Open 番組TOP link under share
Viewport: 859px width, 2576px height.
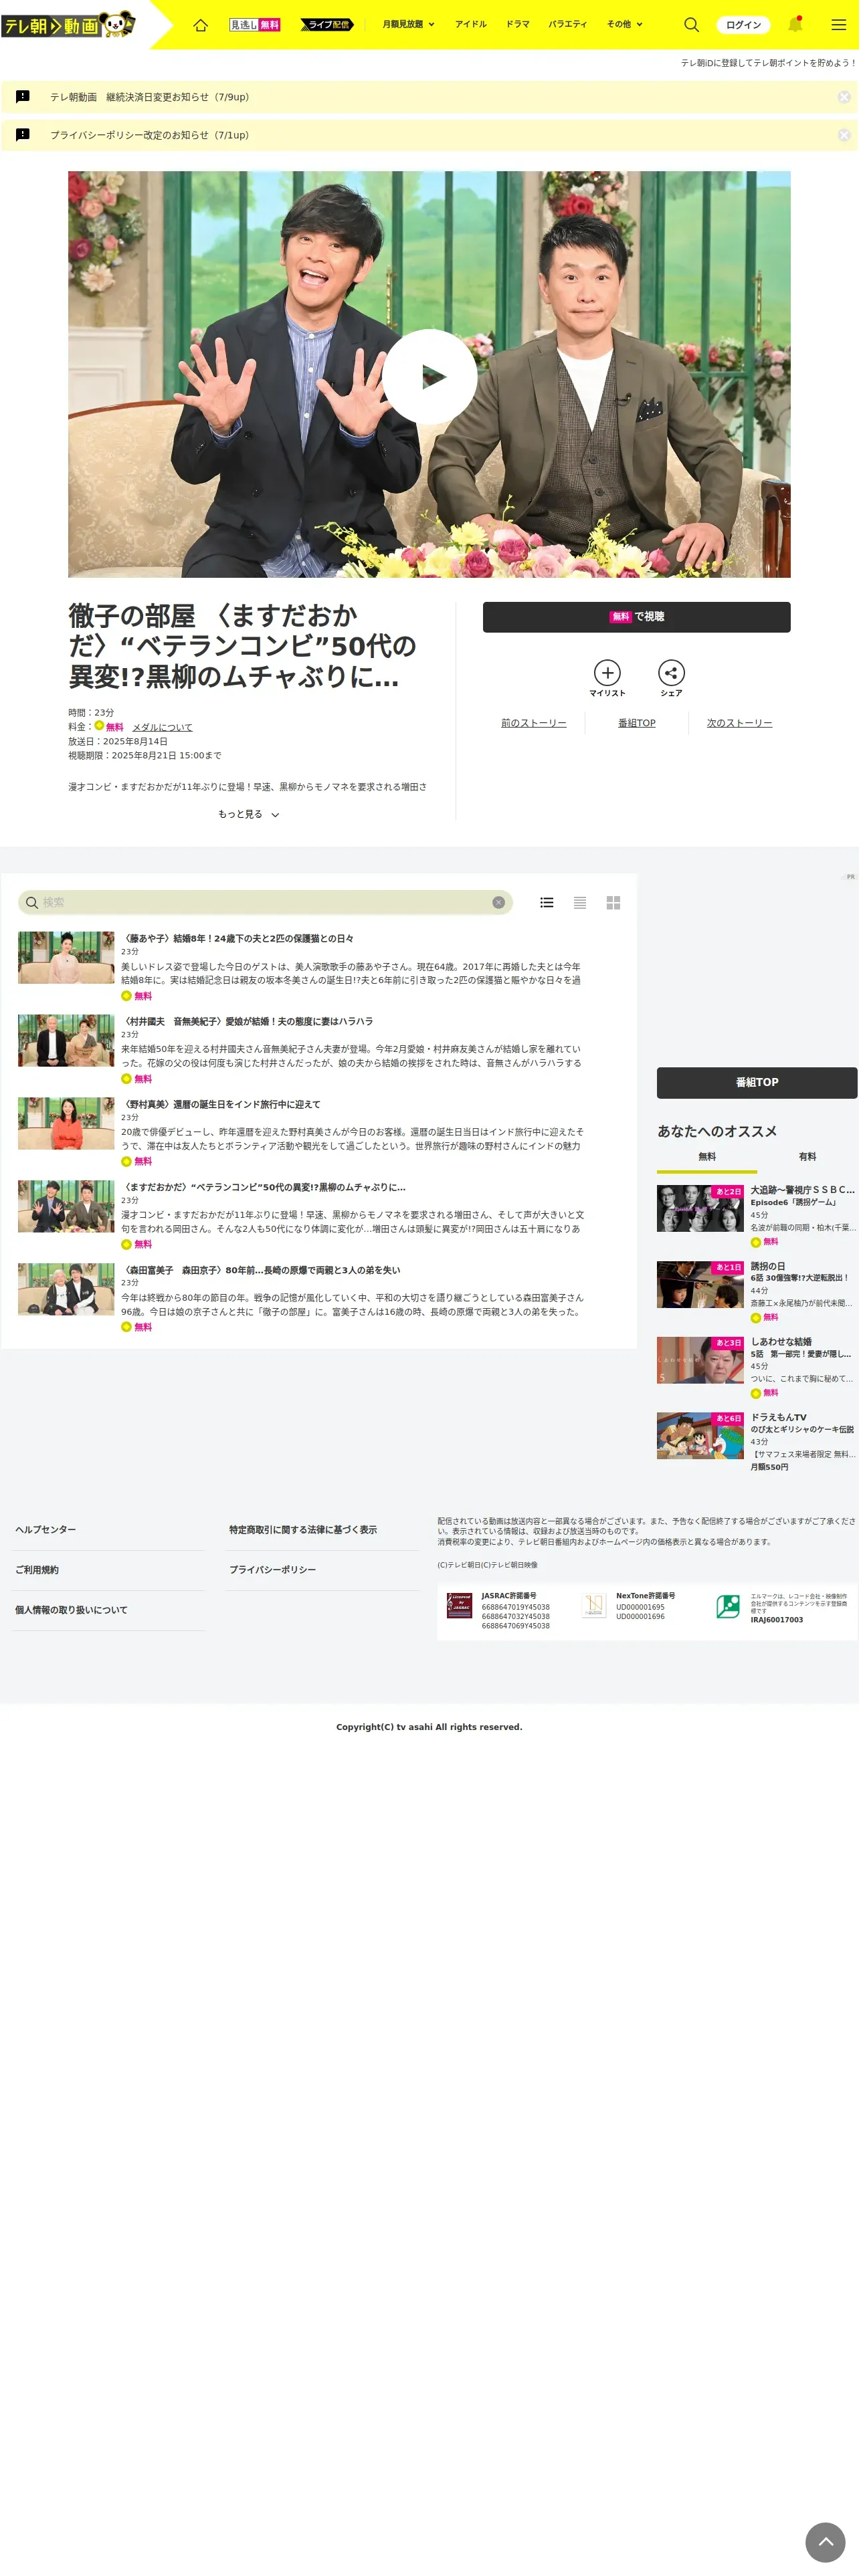point(637,723)
